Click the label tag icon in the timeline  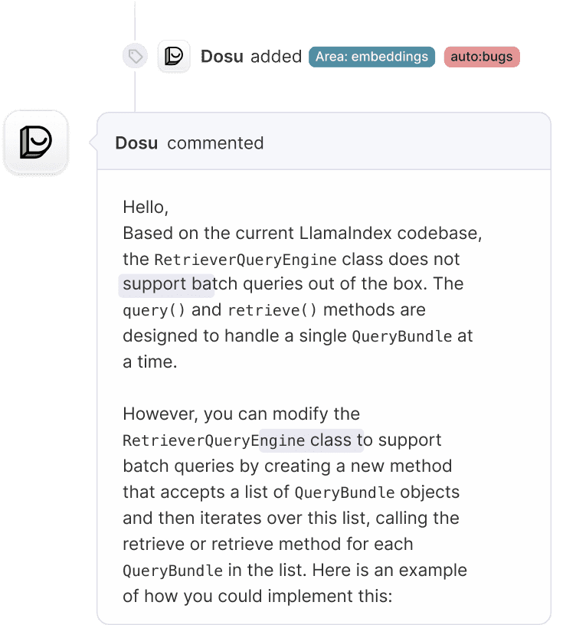[x=135, y=56]
